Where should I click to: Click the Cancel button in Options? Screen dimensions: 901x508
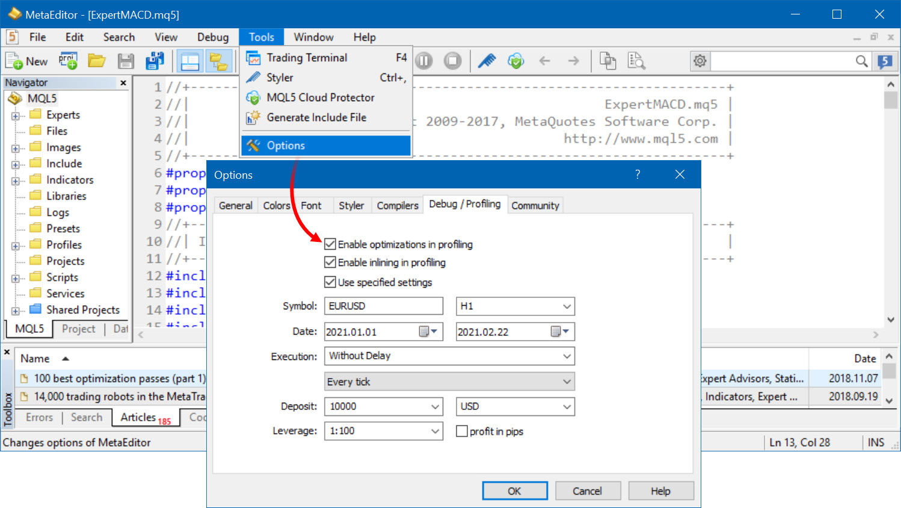click(587, 491)
